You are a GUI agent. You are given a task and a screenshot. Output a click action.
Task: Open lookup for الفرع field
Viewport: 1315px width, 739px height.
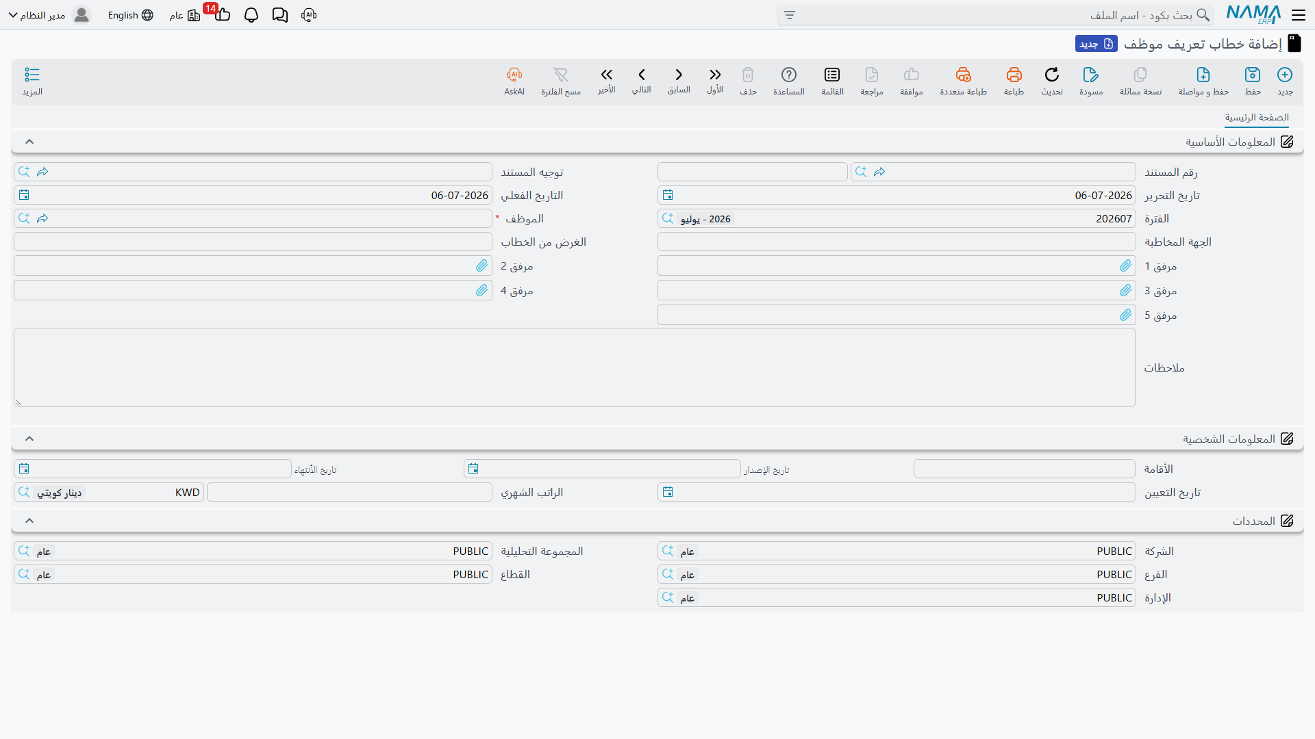click(668, 574)
